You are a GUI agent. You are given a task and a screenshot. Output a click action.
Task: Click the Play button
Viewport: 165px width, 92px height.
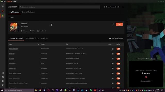119,24
